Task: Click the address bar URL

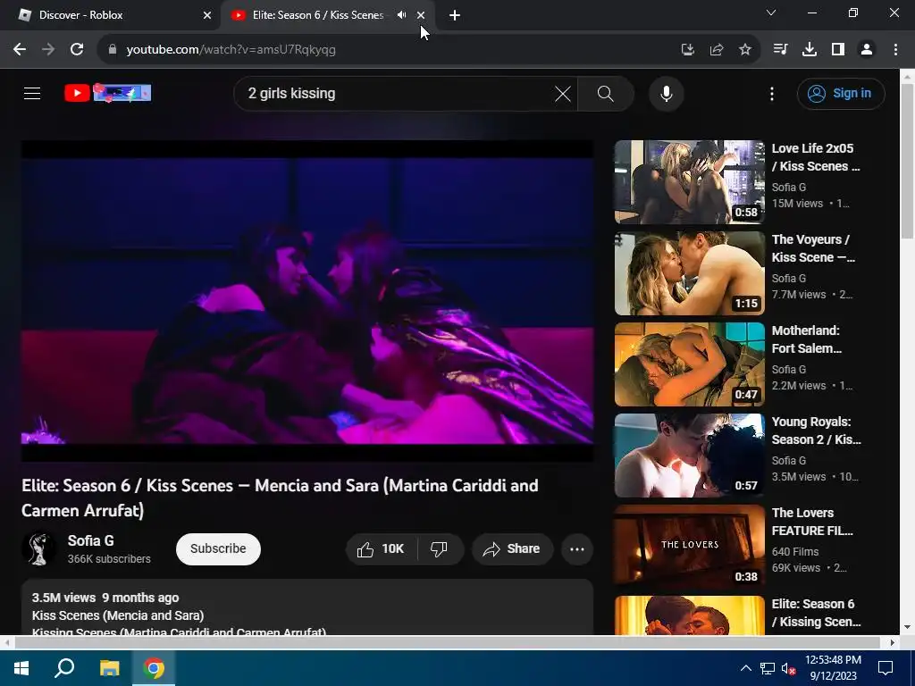Action: (231, 50)
